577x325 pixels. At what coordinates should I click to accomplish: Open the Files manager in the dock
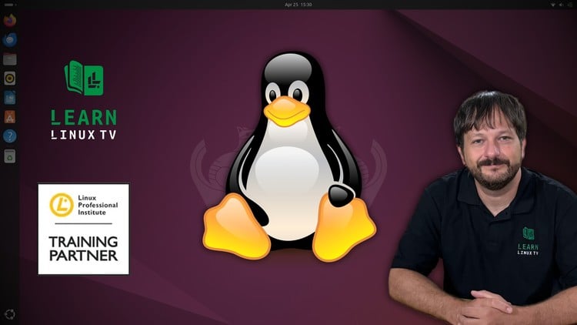(10, 59)
